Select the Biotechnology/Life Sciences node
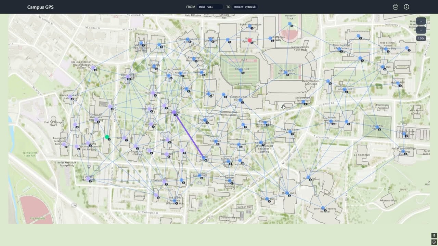 click(339, 49)
